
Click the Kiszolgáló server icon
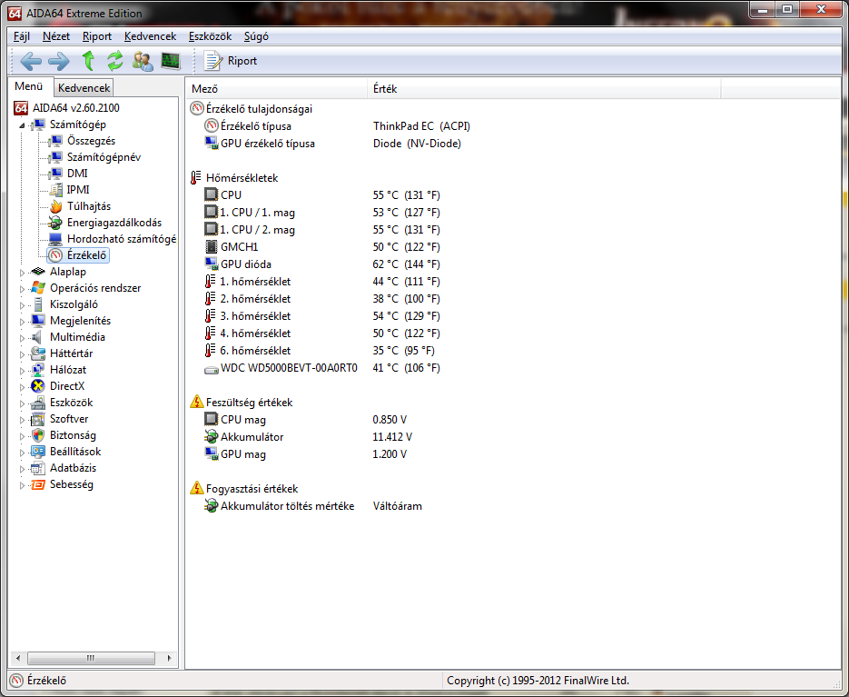pyautogui.click(x=38, y=304)
